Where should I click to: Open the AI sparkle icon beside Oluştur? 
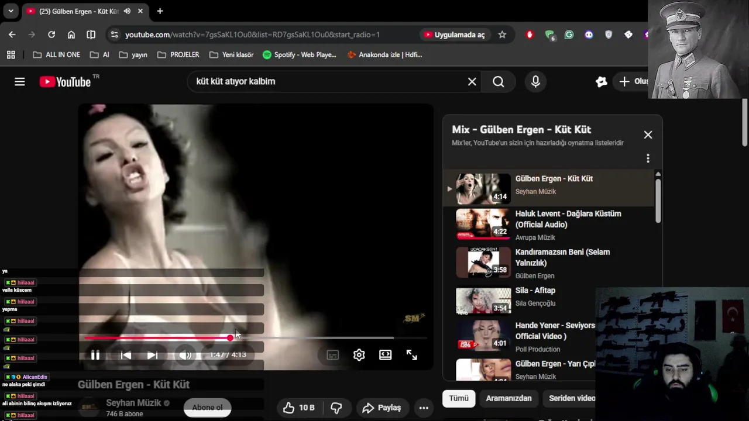(x=601, y=82)
